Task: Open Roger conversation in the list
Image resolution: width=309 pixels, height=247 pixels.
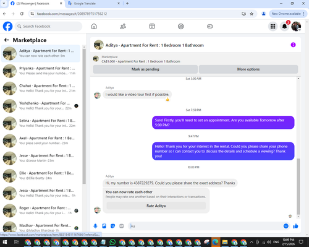Action: point(41,210)
